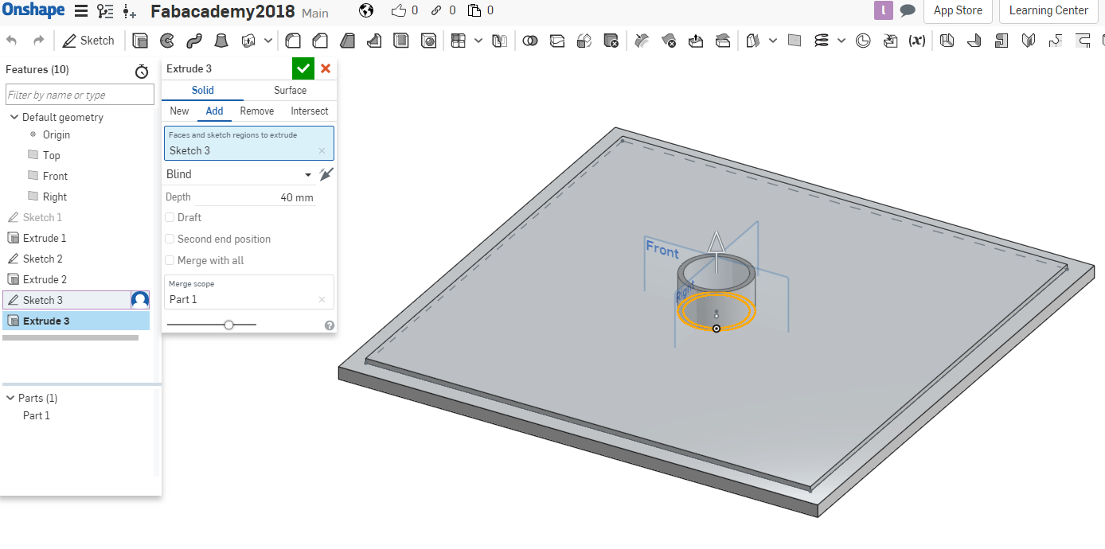Remove Sketch 3 from extrude selection
This screenshot has height=549, width=1105.
tap(322, 150)
